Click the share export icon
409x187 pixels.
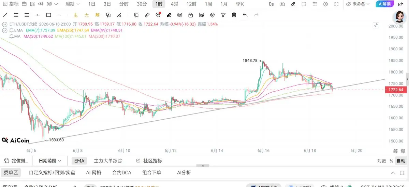click(x=400, y=4)
